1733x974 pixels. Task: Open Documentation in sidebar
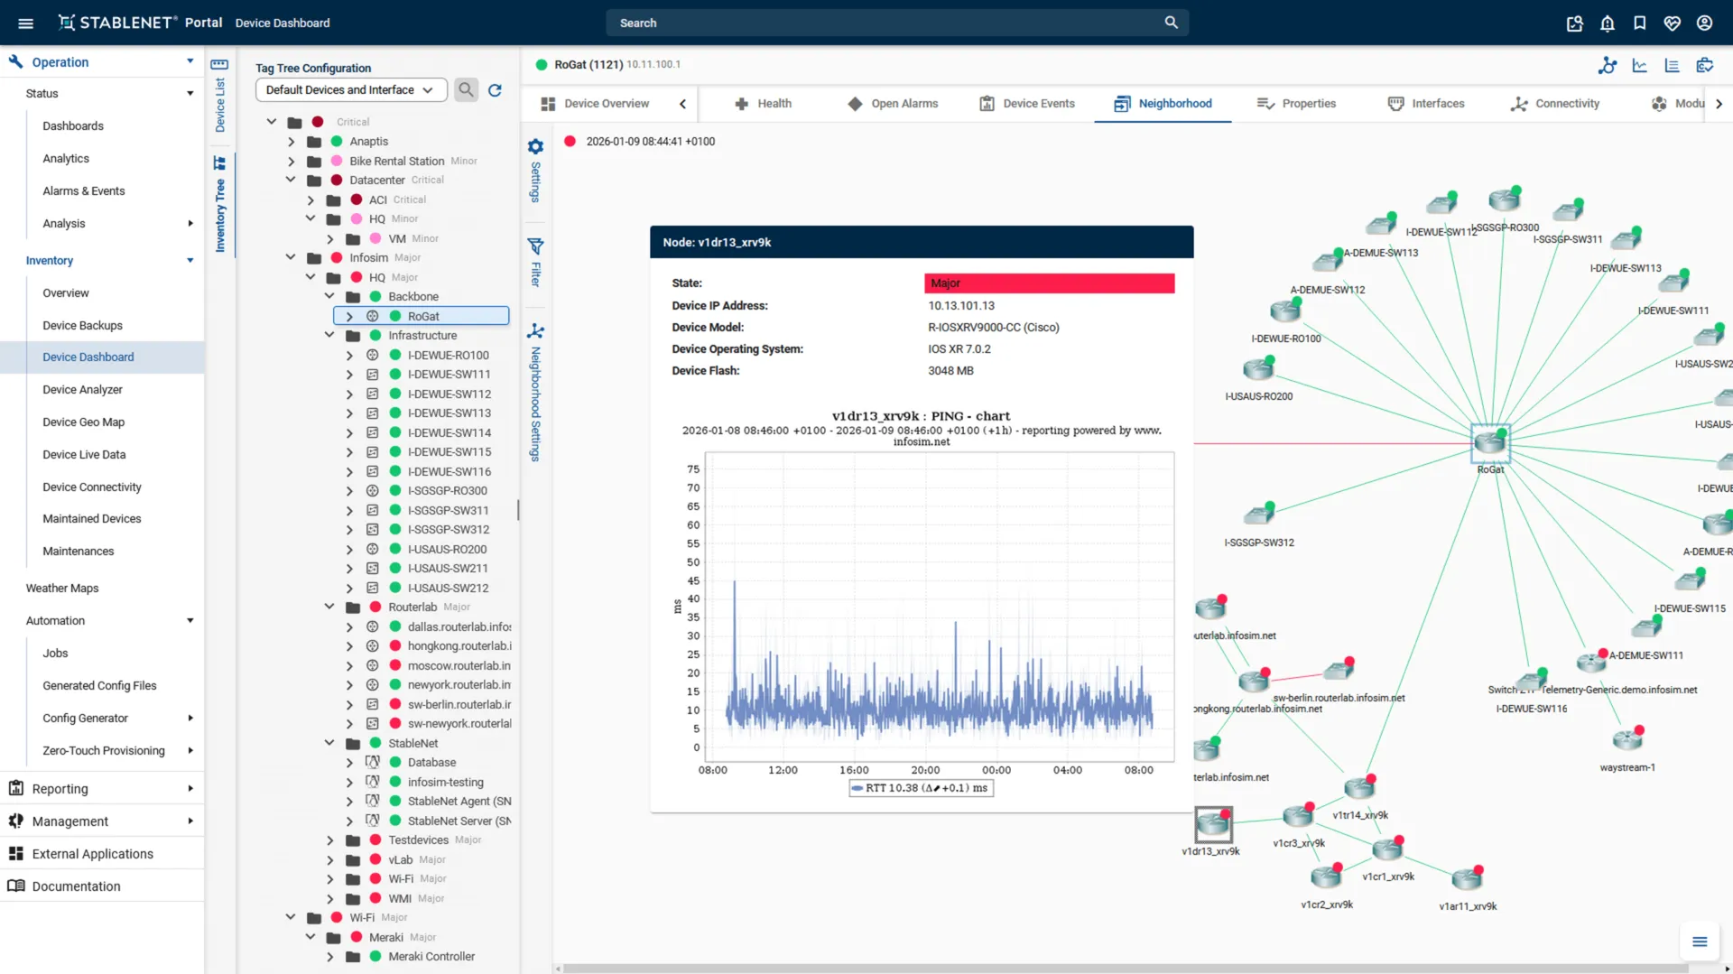coord(76,886)
